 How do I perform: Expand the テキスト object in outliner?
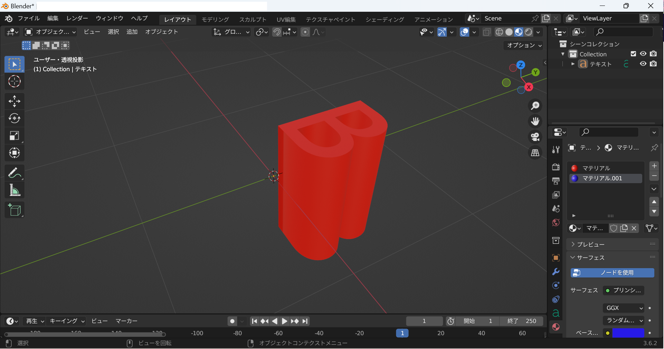click(x=573, y=64)
